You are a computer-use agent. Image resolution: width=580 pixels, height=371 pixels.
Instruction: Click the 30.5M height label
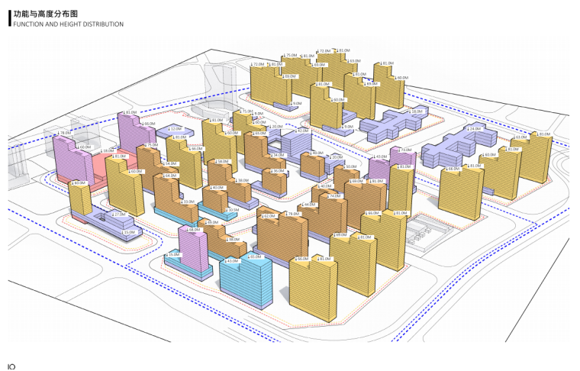pos(232,210)
